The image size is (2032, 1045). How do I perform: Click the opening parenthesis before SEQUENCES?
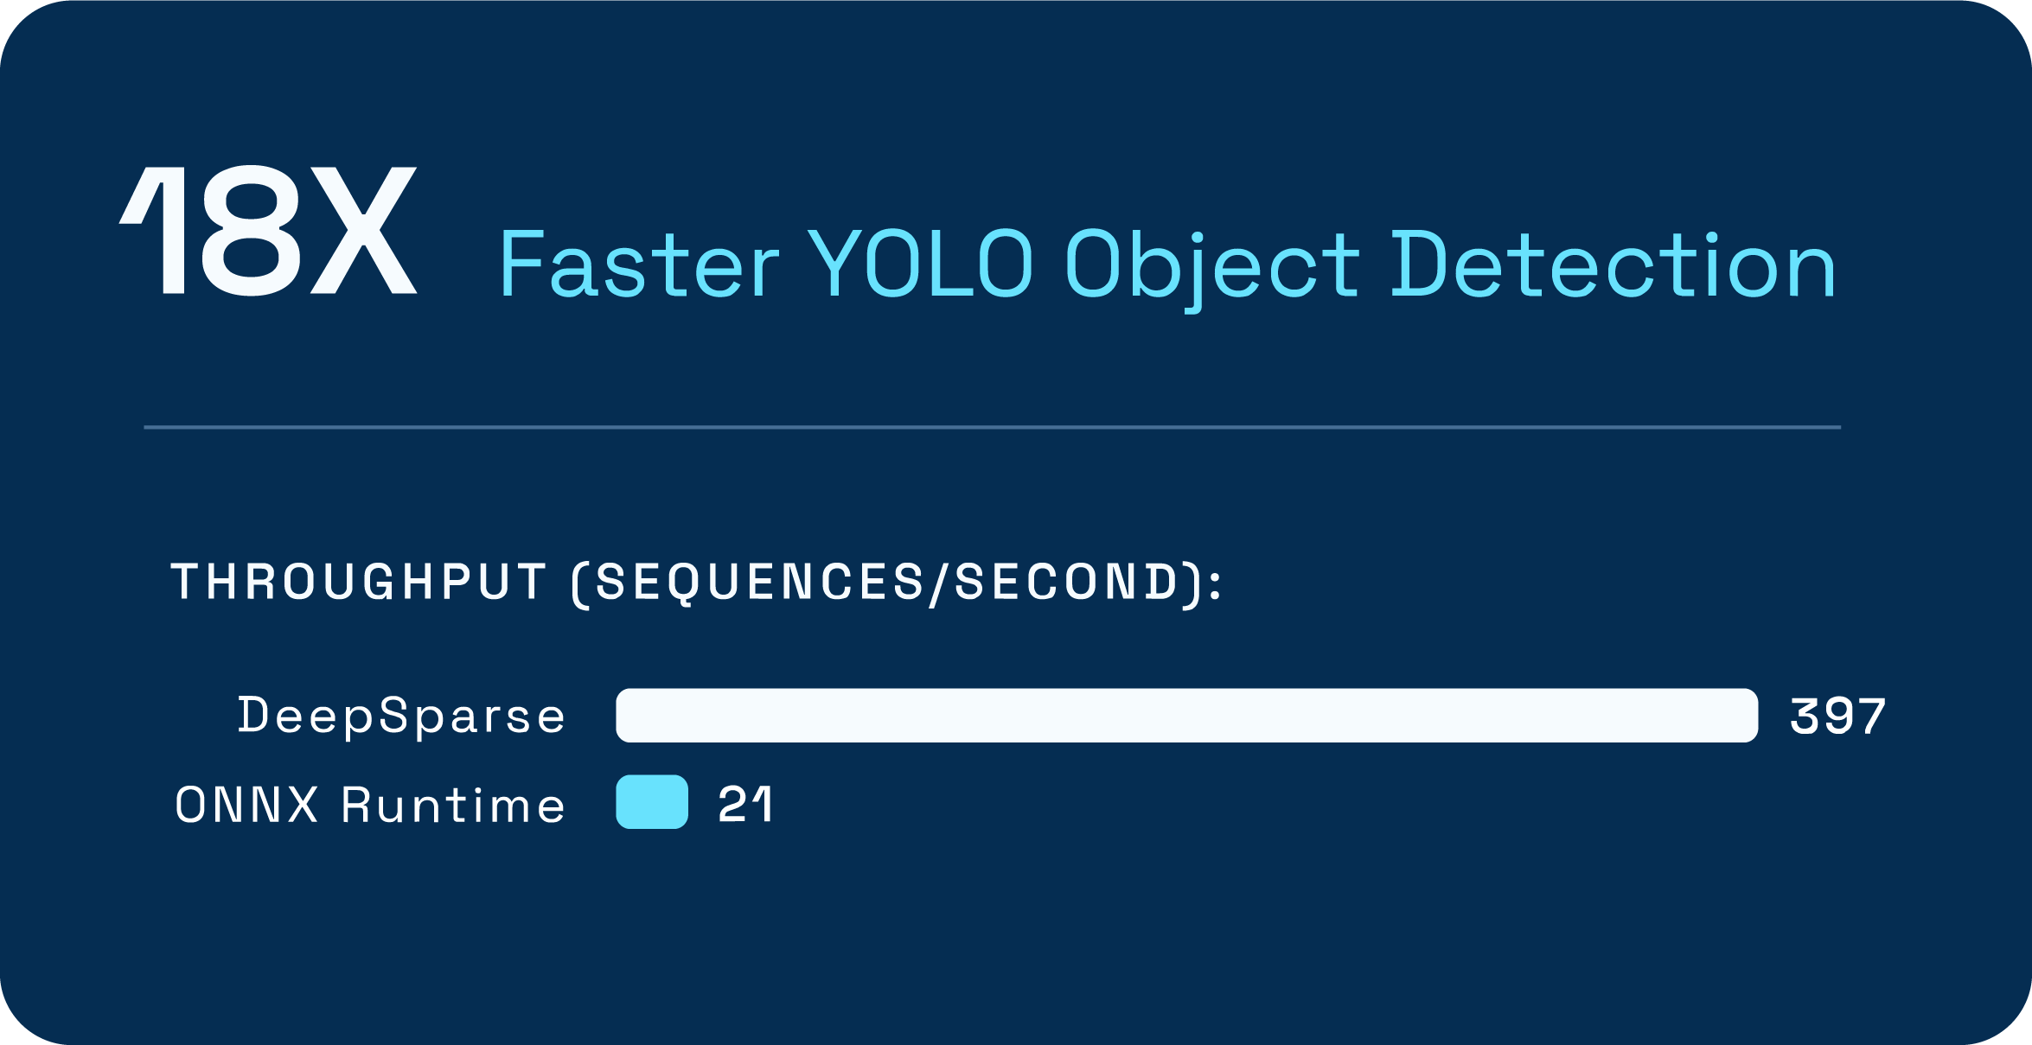[580, 584]
